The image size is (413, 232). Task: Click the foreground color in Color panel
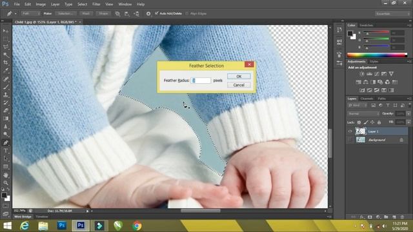pyautogui.click(x=350, y=34)
